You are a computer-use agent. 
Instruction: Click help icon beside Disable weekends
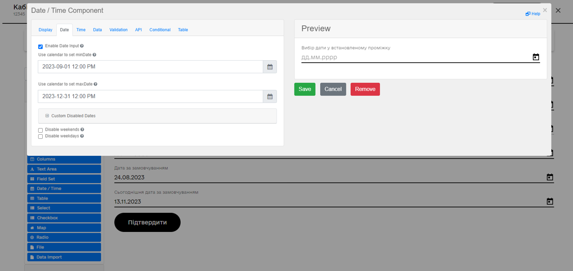click(82, 130)
